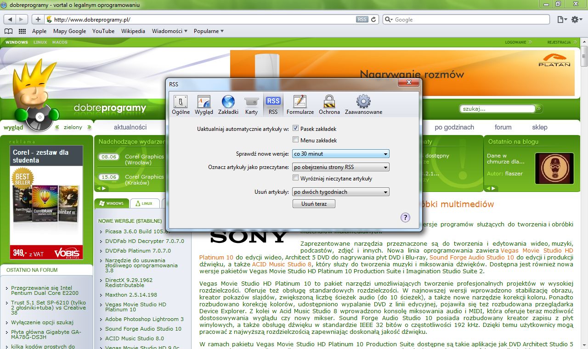The width and height of the screenshot is (588, 349).
Task: Click the Usuń teraz button
Action: point(314,203)
